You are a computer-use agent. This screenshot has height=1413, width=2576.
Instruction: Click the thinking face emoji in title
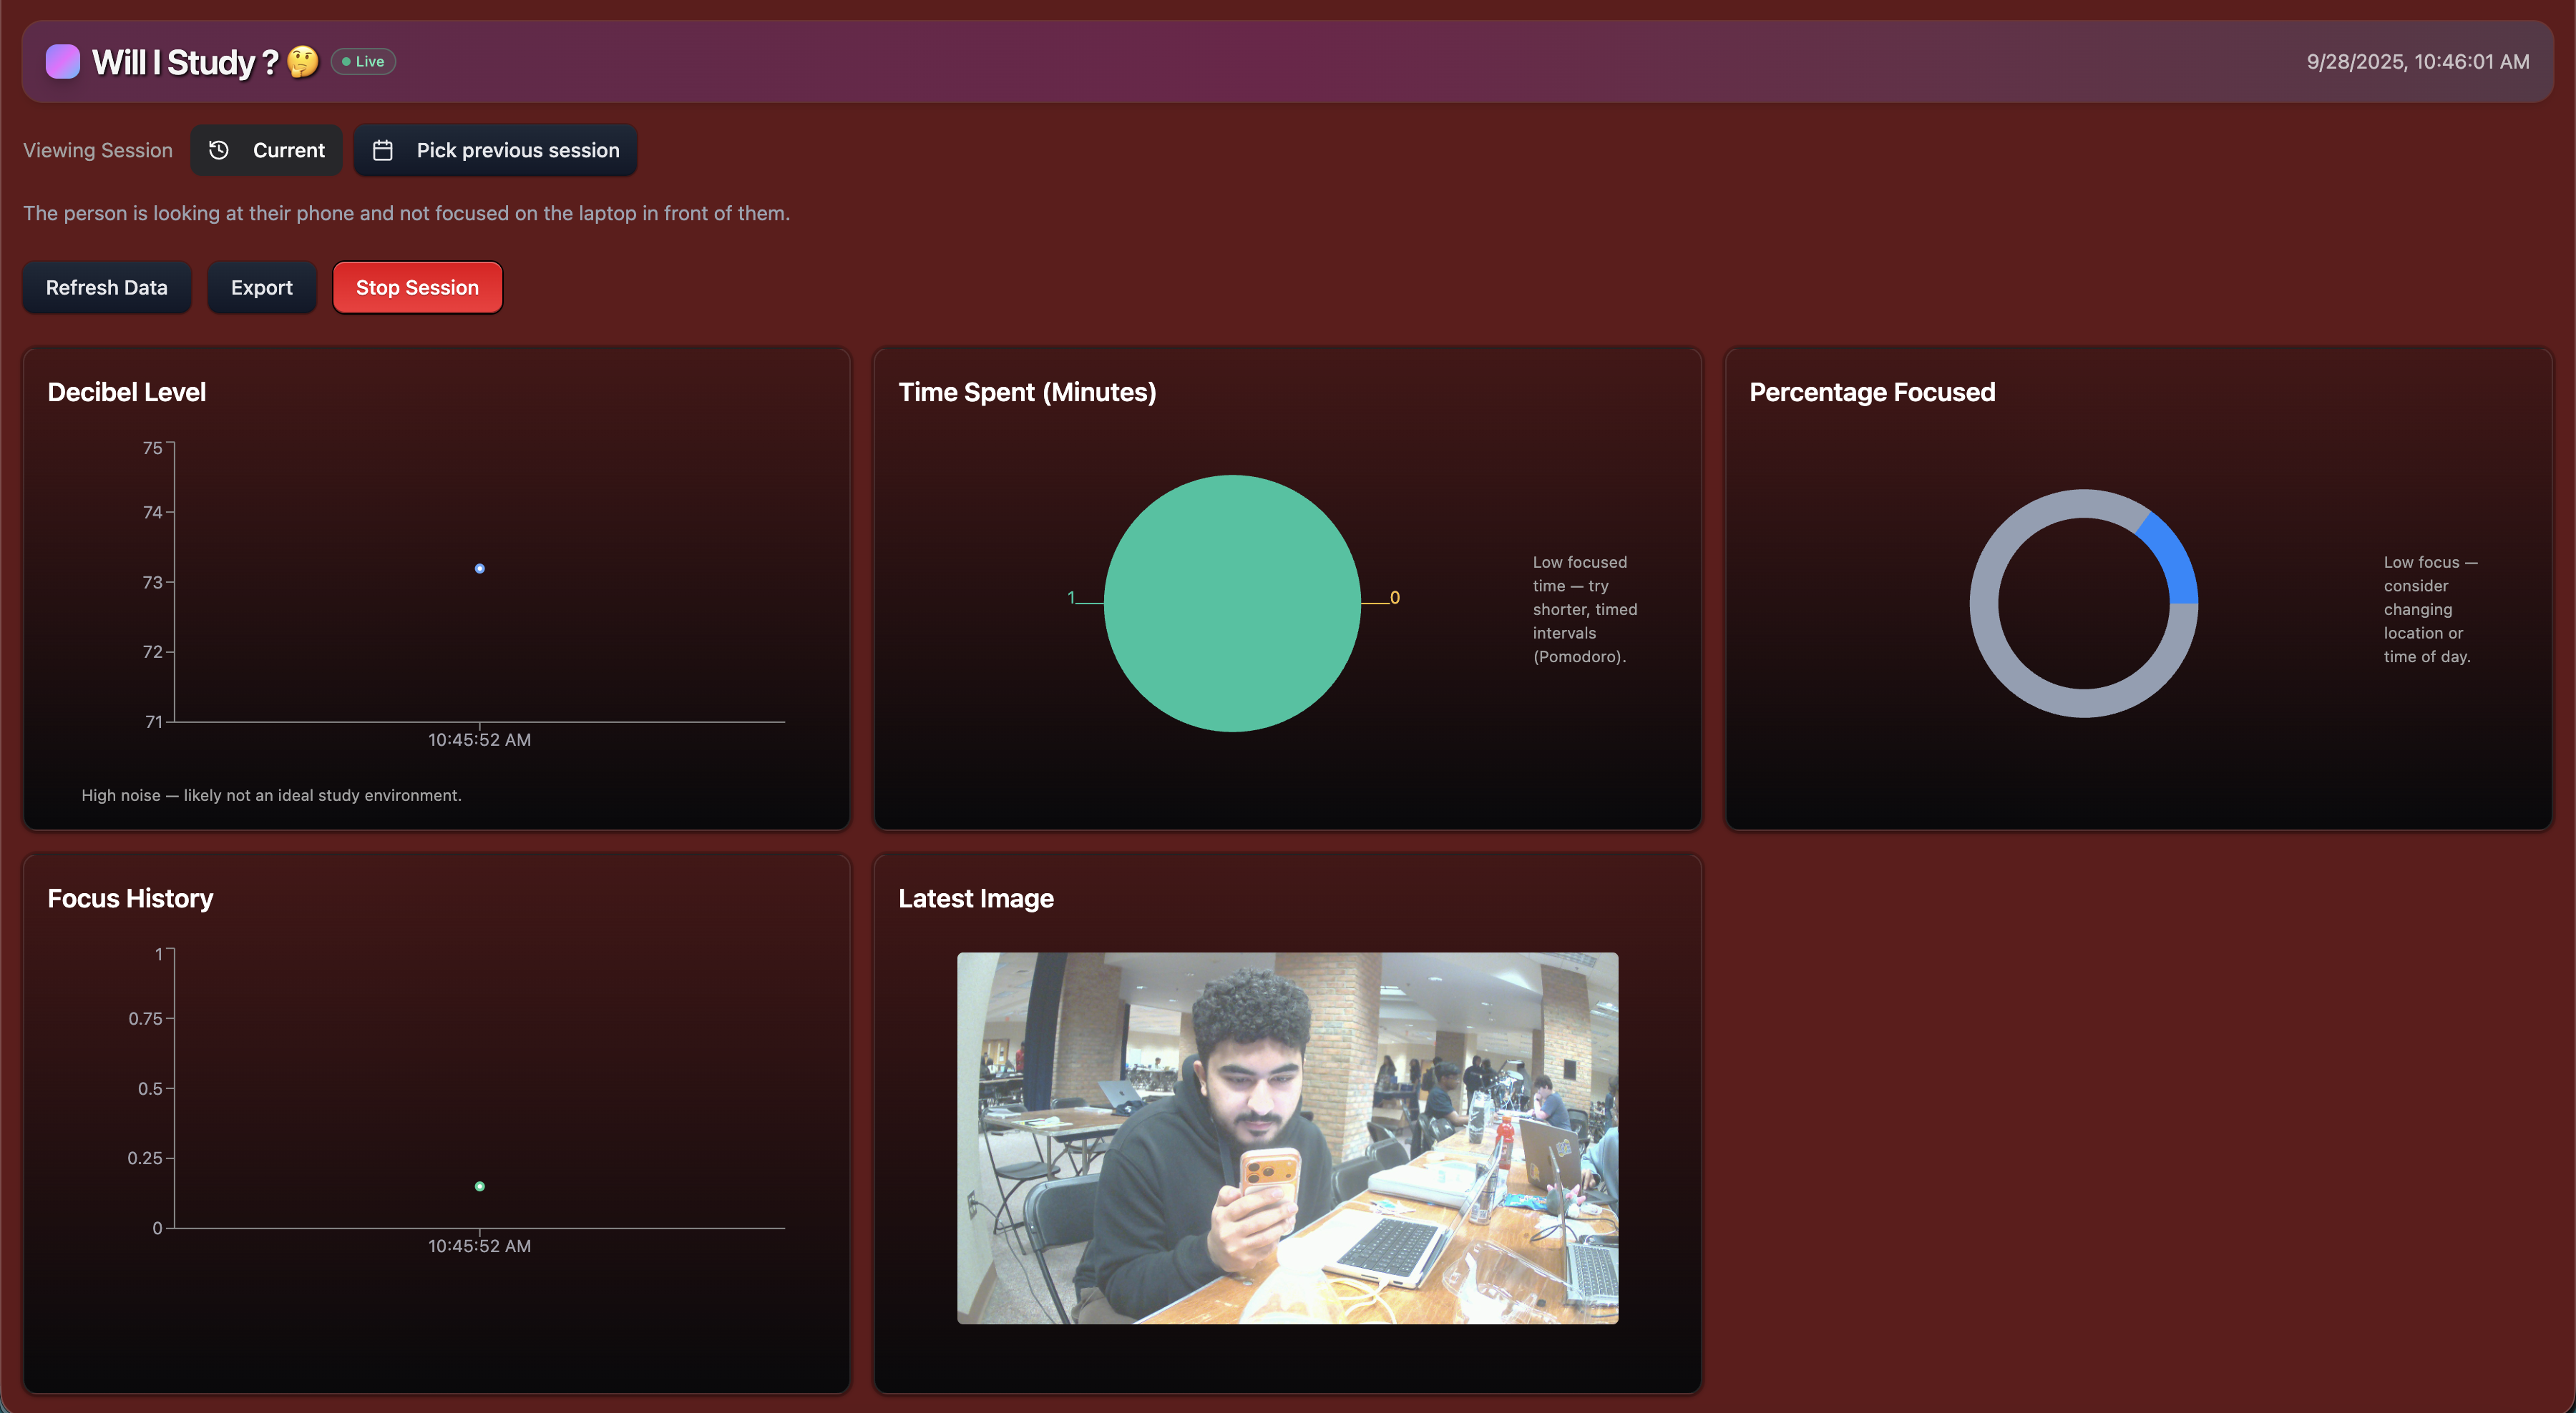pyautogui.click(x=302, y=62)
